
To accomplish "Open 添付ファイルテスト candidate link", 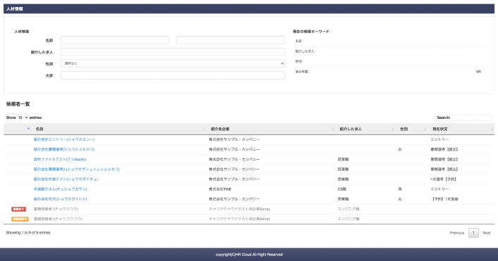I will pyautogui.click(x=60, y=159).
